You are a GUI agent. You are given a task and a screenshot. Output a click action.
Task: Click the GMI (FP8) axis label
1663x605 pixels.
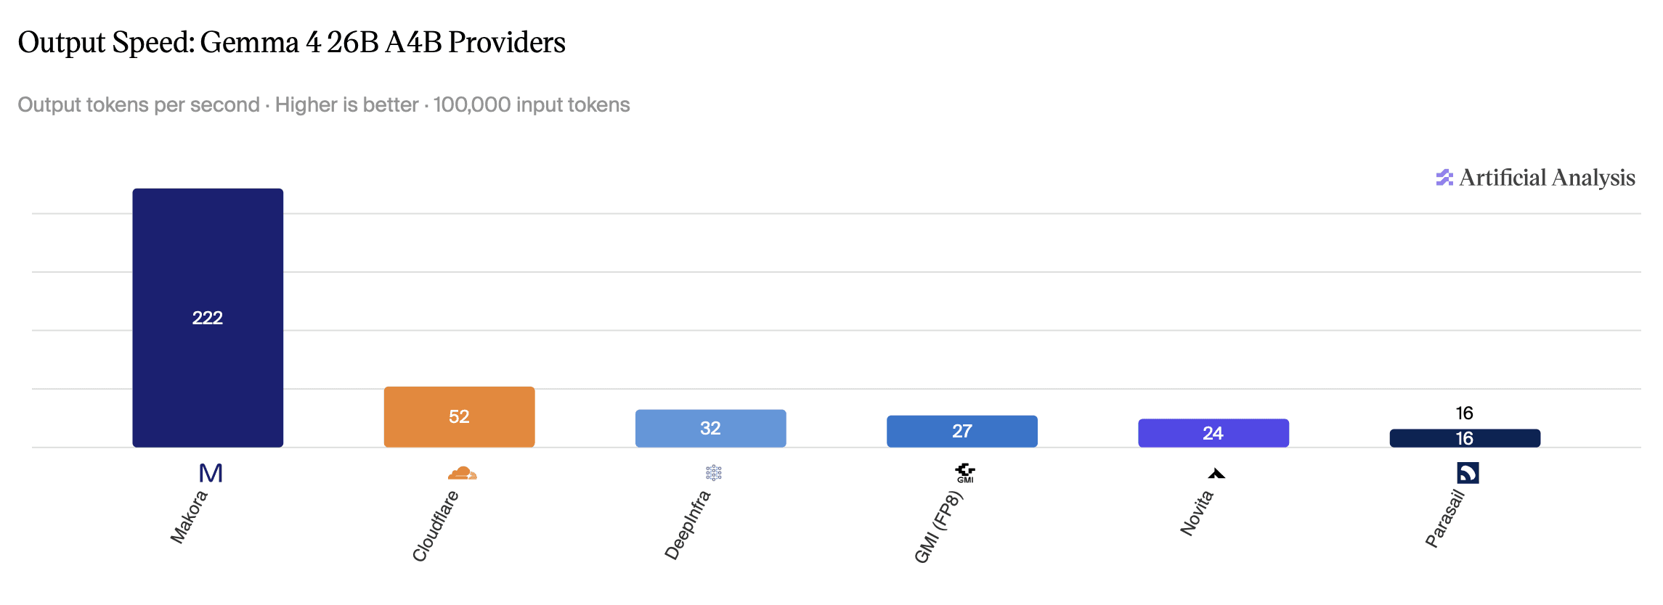coord(938,527)
